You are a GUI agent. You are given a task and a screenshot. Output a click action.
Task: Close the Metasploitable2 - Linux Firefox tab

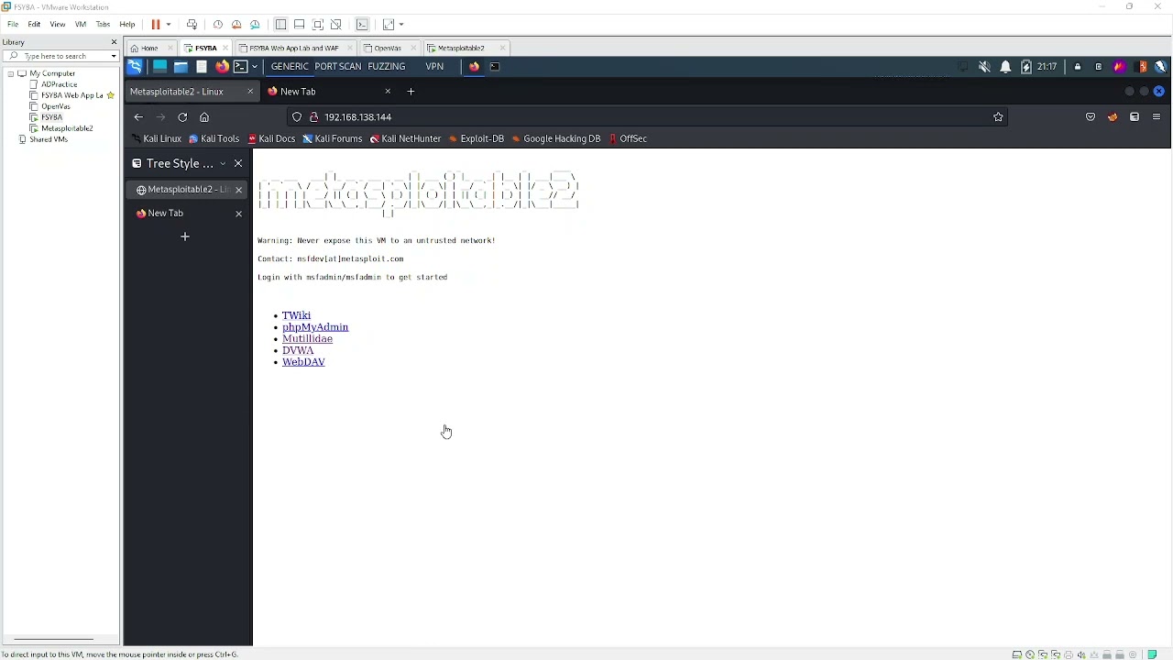[250, 92]
